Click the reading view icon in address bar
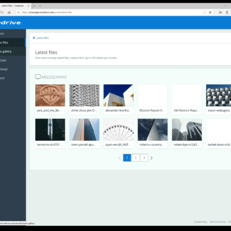 click(x=204, y=12)
